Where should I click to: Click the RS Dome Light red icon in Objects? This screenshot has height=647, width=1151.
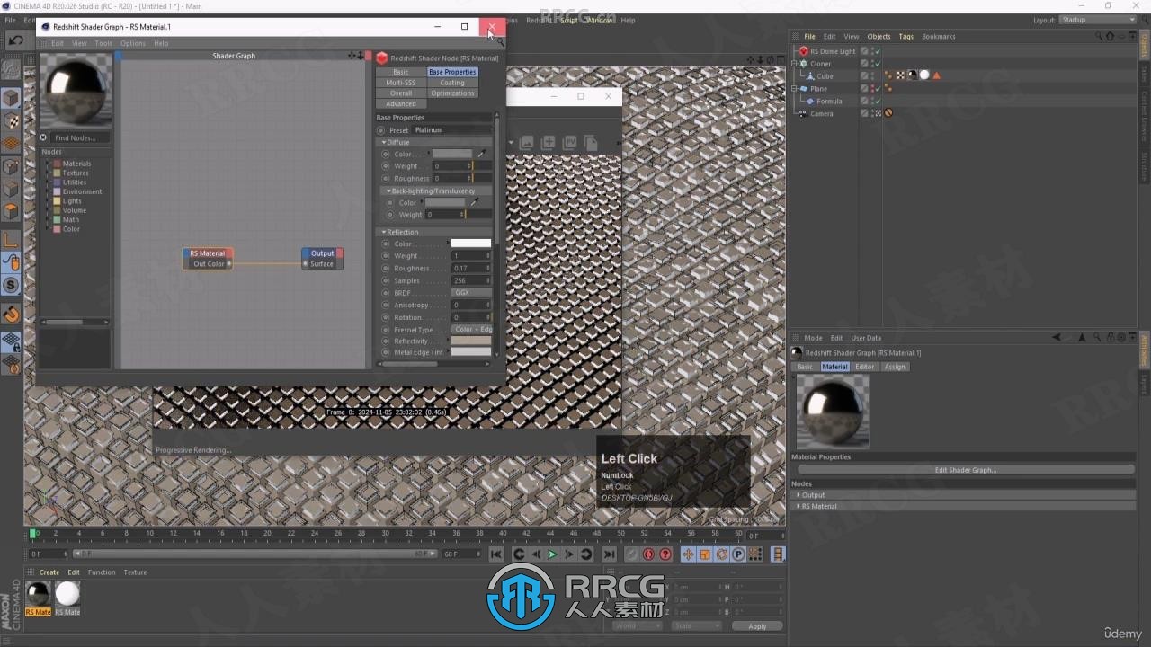coord(803,51)
